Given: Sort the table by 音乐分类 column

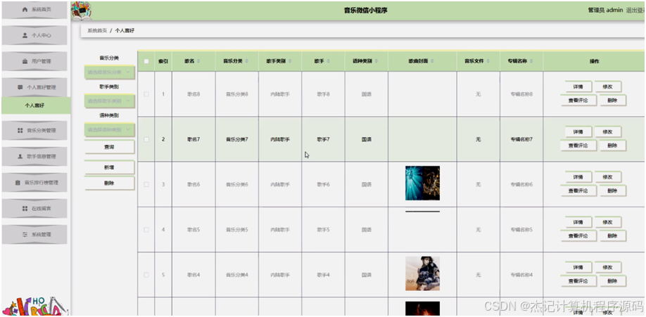Looking at the screenshot, I should [x=247, y=61].
